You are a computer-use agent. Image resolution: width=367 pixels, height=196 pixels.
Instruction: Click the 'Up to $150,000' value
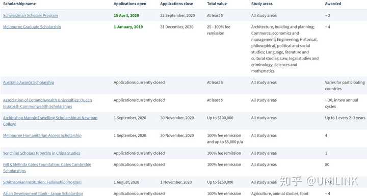[x=220, y=182]
